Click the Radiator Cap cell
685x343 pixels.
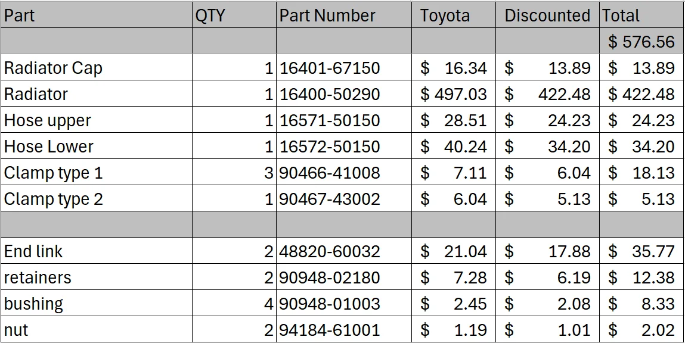96,68
